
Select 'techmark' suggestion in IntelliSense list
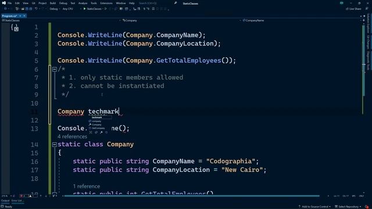99,117
